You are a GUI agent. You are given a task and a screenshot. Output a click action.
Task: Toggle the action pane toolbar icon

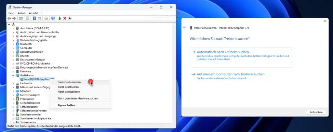39,19
